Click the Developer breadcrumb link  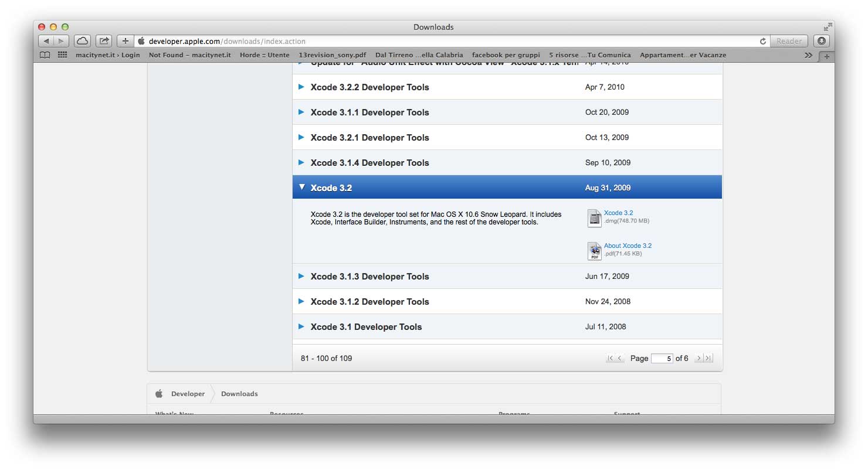point(188,394)
